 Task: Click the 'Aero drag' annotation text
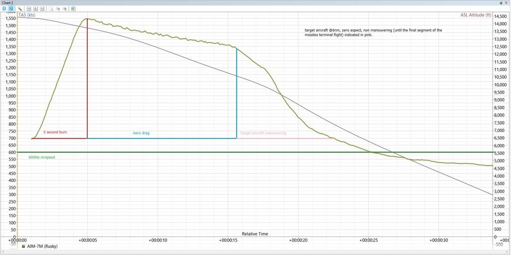141,133
